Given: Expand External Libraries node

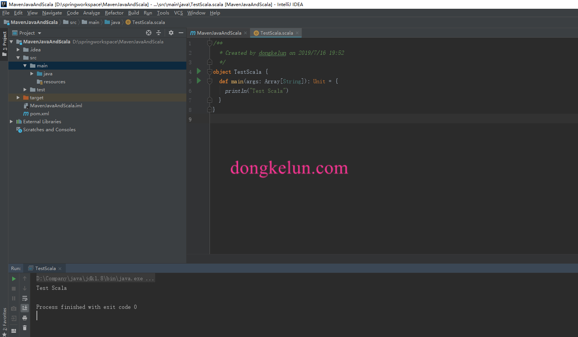Looking at the screenshot, I should 11,122.
